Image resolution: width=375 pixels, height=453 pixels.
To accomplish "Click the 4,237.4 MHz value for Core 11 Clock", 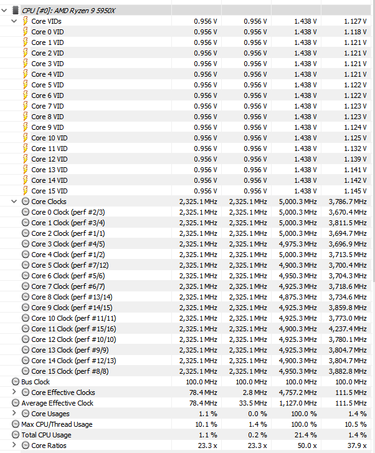I will [x=348, y=329].
